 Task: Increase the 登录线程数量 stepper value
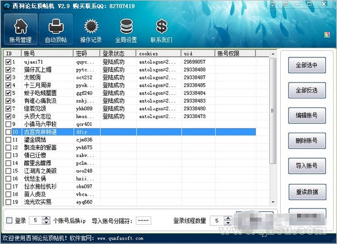pyautogui.click(x=228, y=219)
